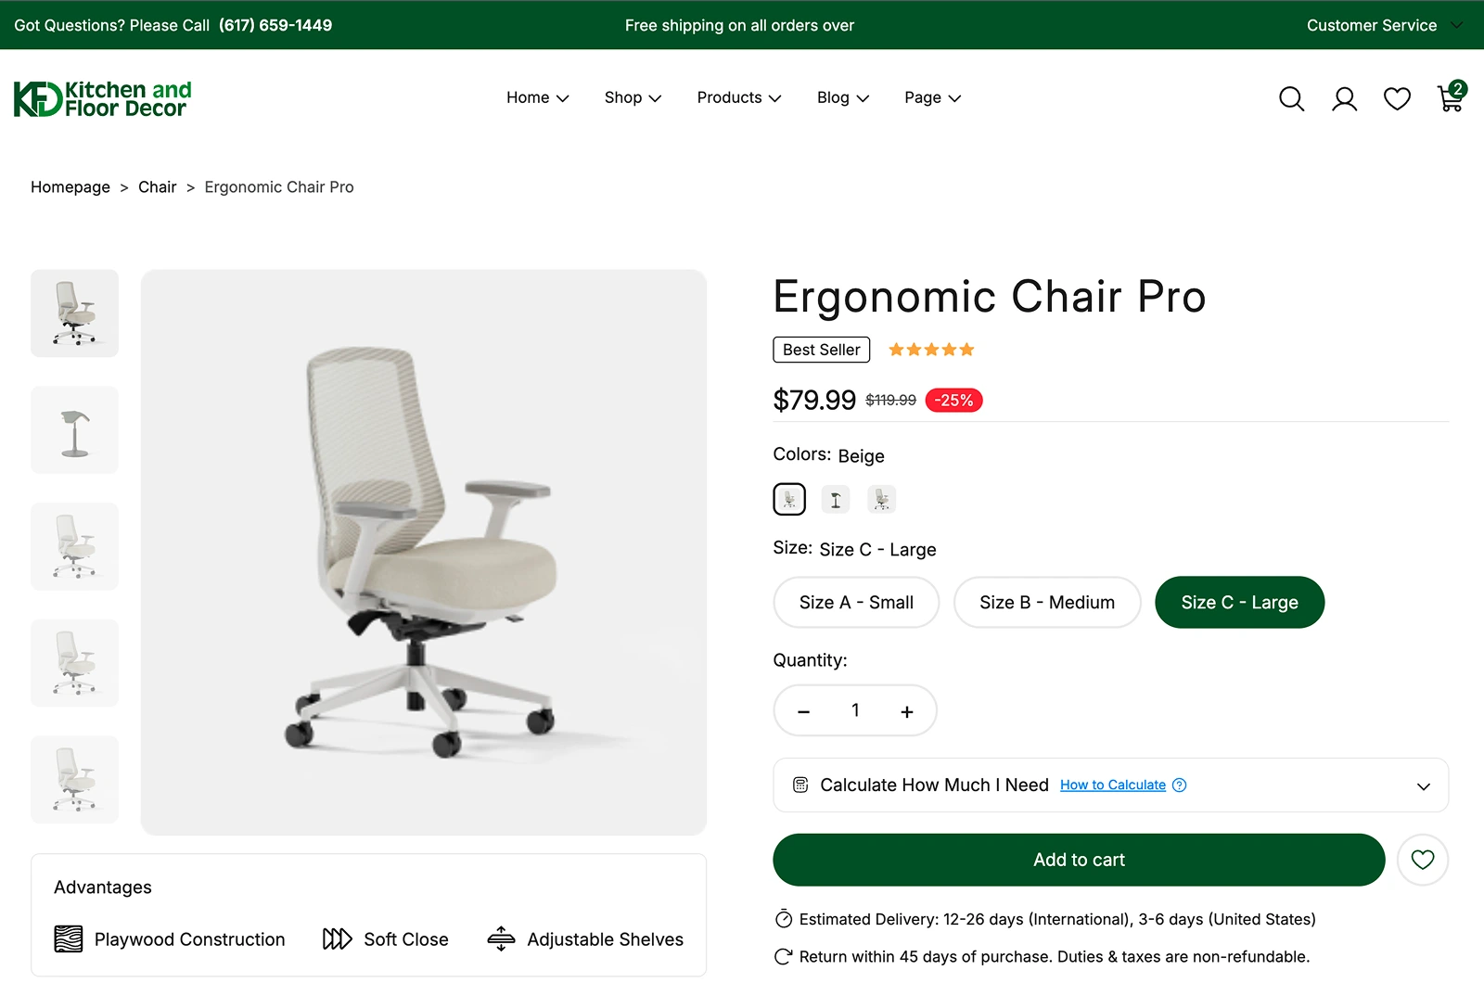The height and width of the screenshot is (983, 1484).
Task: Add product to wishlist heart button
Action: coord(1423,860)
